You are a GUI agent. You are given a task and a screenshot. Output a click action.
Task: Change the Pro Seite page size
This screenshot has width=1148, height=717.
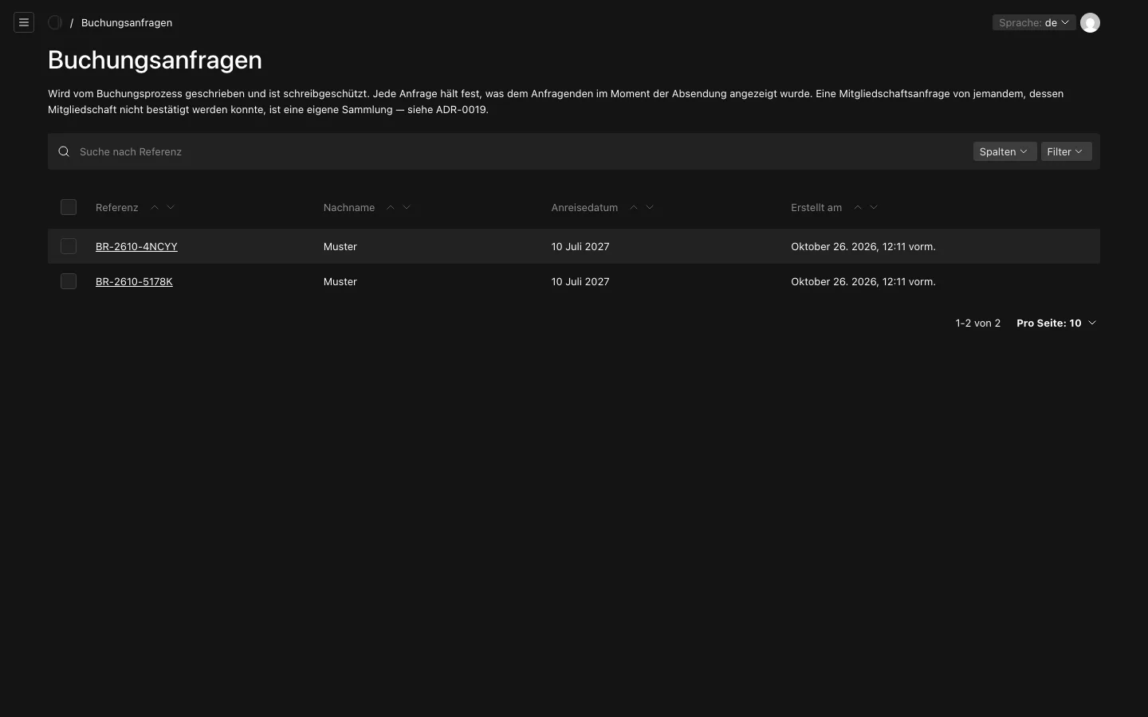[1056, 323]
